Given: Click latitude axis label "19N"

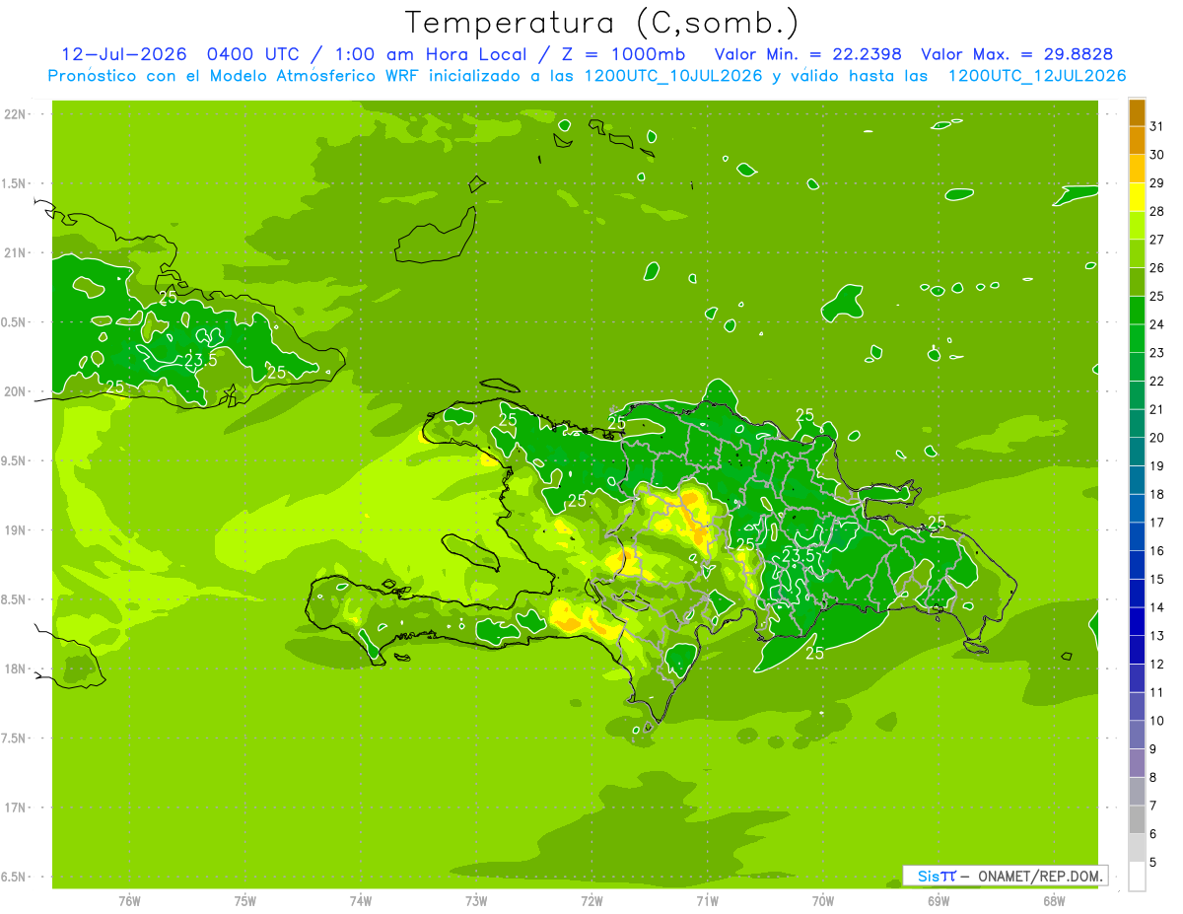Looking at the screenshot, I should click(x=16, y=530).
